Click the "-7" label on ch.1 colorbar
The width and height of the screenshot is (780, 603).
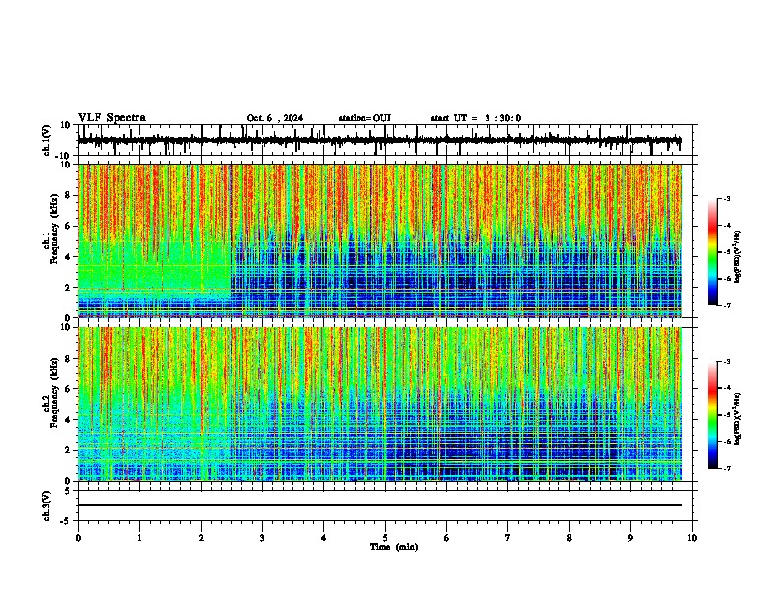[727, 305]
